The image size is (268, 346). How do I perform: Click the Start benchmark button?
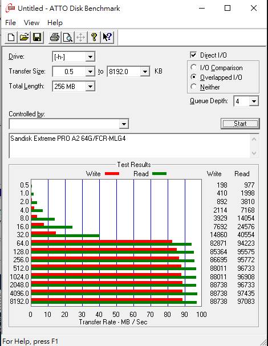click(x=240, y=124)
